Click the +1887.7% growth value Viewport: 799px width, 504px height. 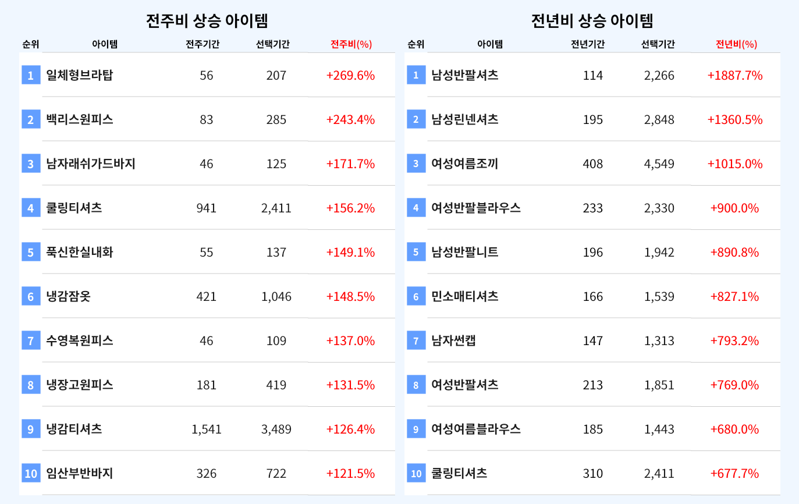click(735, 75)
